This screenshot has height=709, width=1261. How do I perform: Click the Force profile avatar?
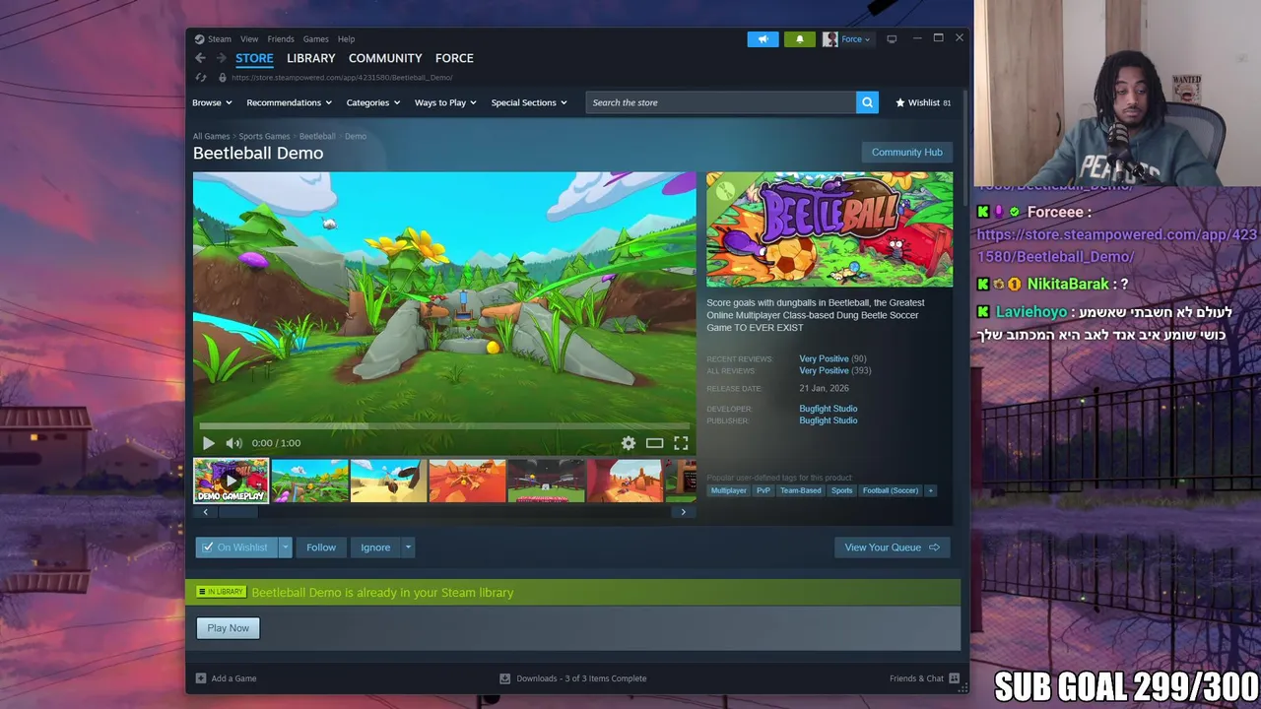click(830, 39)
